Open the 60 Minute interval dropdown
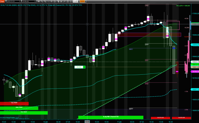Viewport: 199px width, 123px height. [29, 1]
